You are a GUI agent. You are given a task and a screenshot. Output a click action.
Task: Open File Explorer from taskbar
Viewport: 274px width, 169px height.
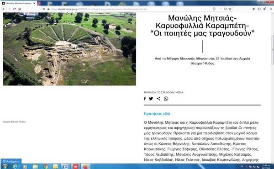[35, 167]
